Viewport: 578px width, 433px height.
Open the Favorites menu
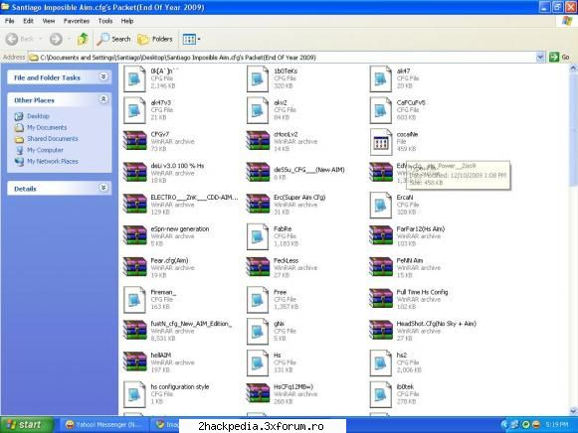(77, 21)
